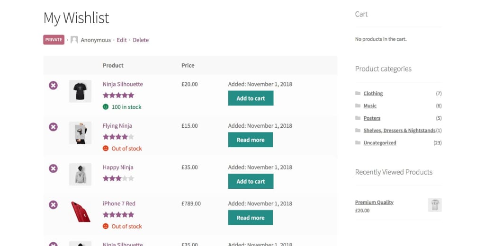This screenshot has width=485, height=246.
Task: Click the Happy Ninja three-star rating
Action: coord(118,178)
